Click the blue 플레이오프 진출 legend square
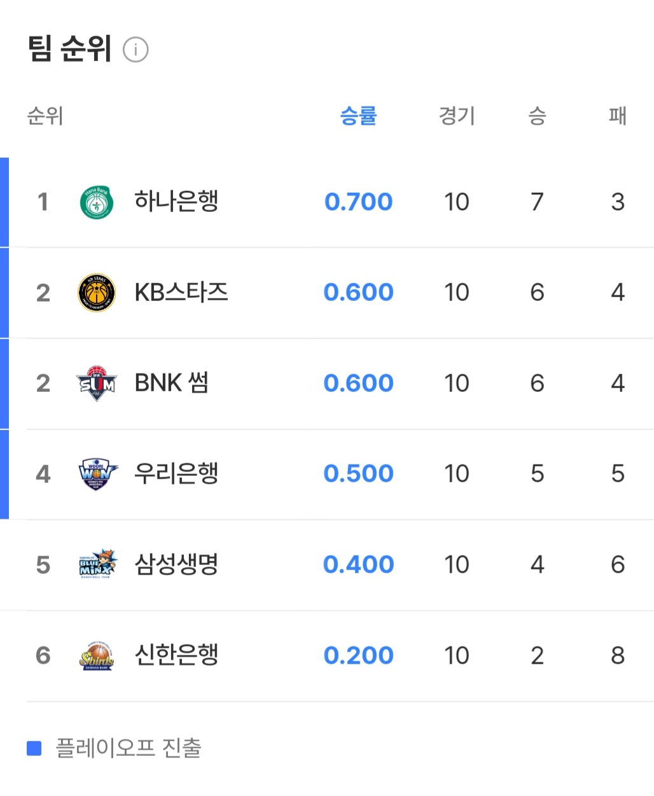654x796 pixels. tap(34, 748)
